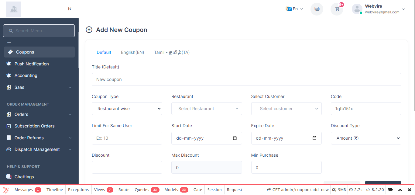Image resolution: width=415 pixels, height=195 pixels.
Task: Open the Select Restaurant dropdown
Action: pyautogui.click(x=207, y=109)
